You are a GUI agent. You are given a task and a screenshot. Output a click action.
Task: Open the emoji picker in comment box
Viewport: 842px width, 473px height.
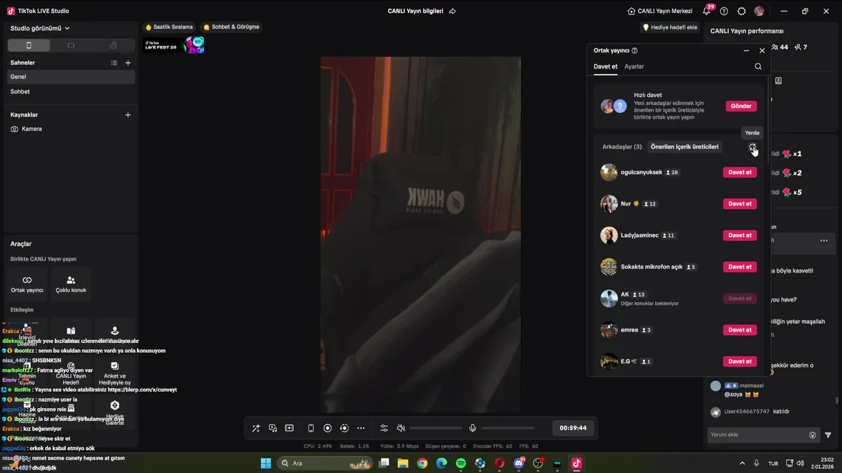(x=812, y=435)
